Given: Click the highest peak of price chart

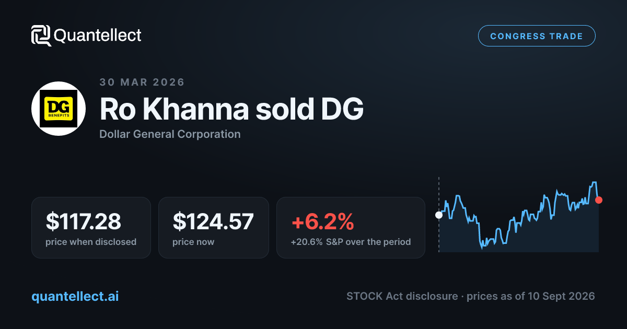Looking at the screenshot, I should pos(594,182).
